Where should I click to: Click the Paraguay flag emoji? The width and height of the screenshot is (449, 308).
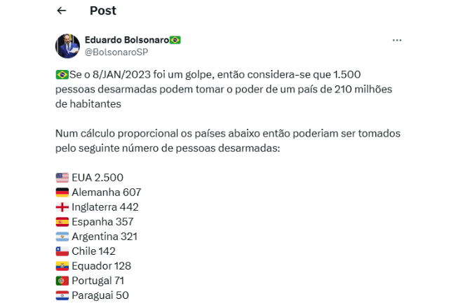click(62, 295)
